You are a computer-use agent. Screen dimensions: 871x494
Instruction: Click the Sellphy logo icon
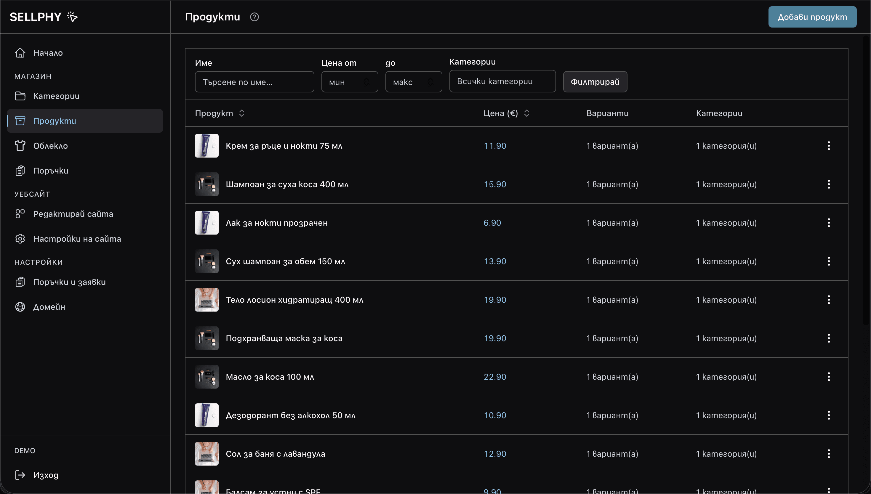[72, 17]
